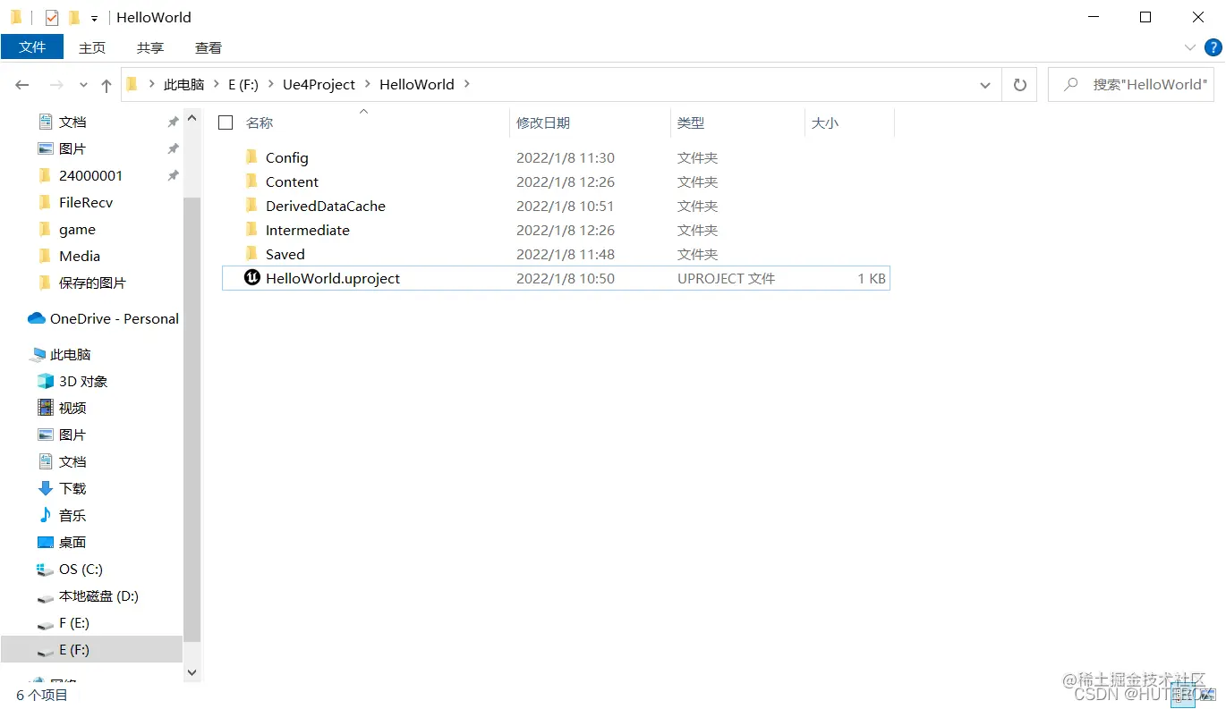1226x709 pixels.
Task: Click the 1 KB size cell
Action: [872, 278]
